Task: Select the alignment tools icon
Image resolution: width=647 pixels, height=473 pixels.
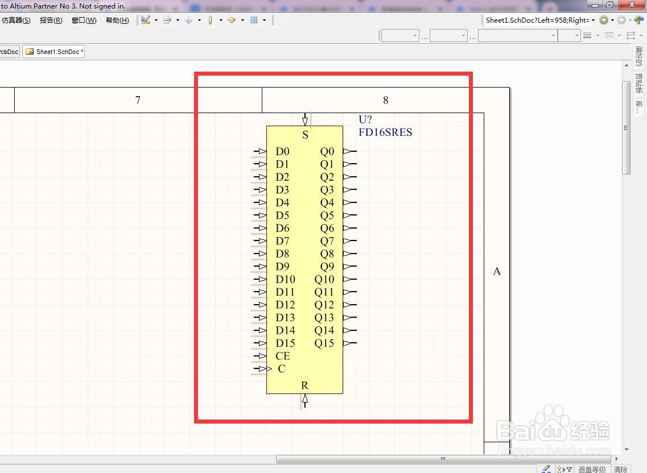Action: [167, 20]
